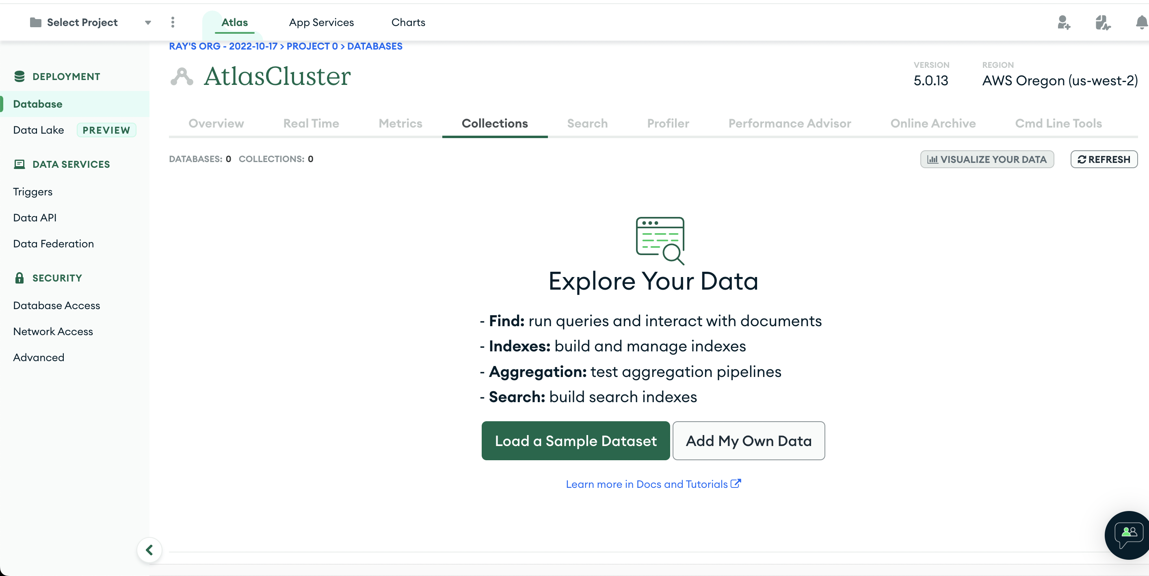The height and width of the screenshot is (576, 1149).
Task: Open the Online Archive tab
Action: (933, 123)
